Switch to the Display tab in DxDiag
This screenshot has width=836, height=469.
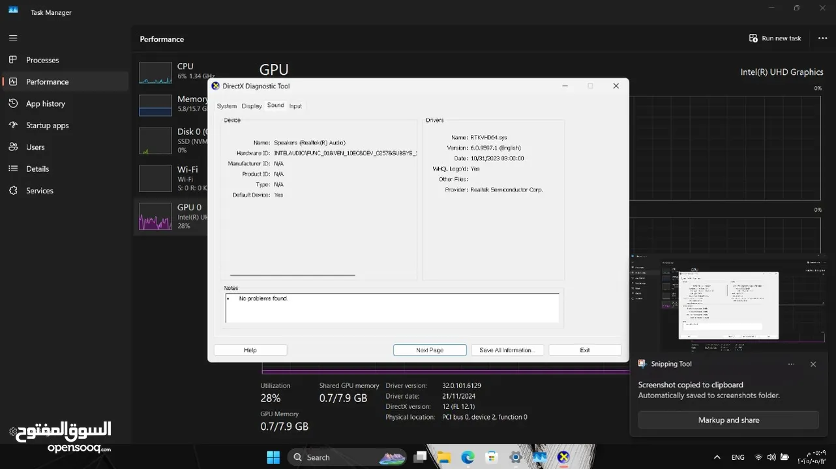click(x=252, y=106)
